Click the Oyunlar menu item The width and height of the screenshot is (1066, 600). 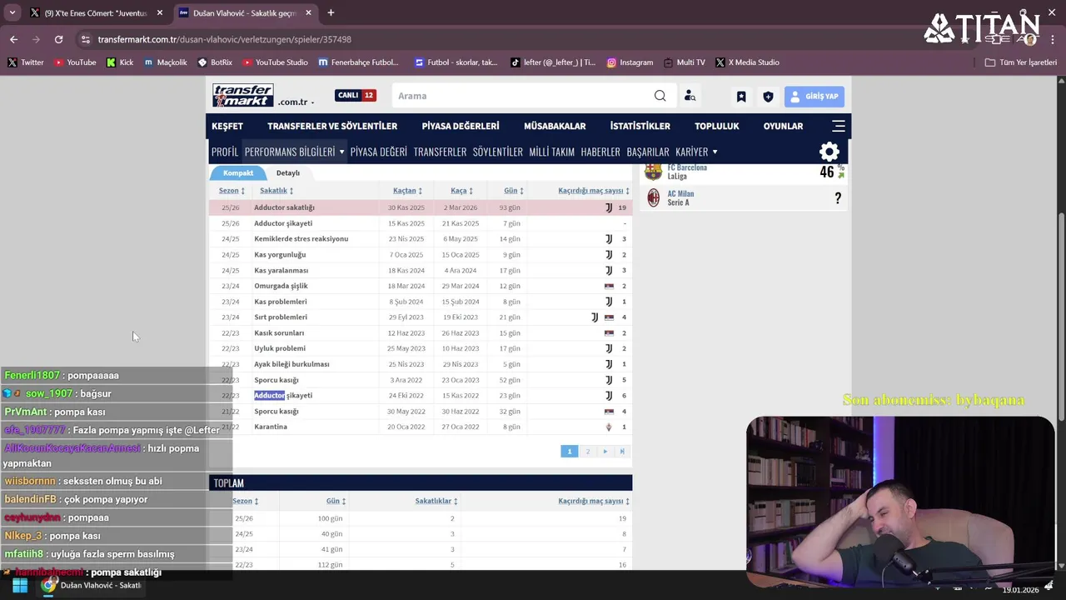pos(783,126)
